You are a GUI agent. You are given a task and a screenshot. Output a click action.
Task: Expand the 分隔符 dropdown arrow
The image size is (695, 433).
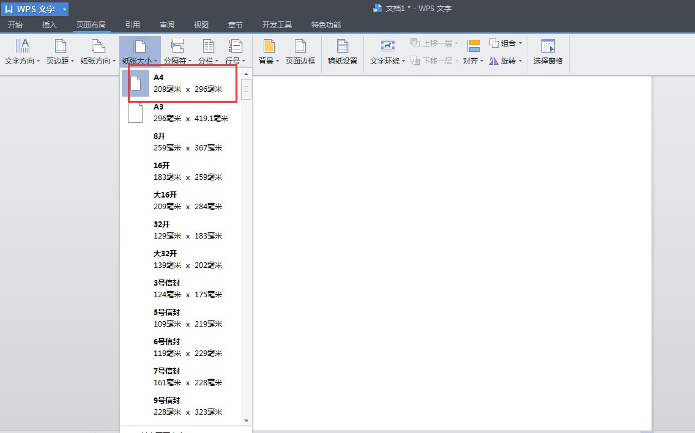pos(190,61)
